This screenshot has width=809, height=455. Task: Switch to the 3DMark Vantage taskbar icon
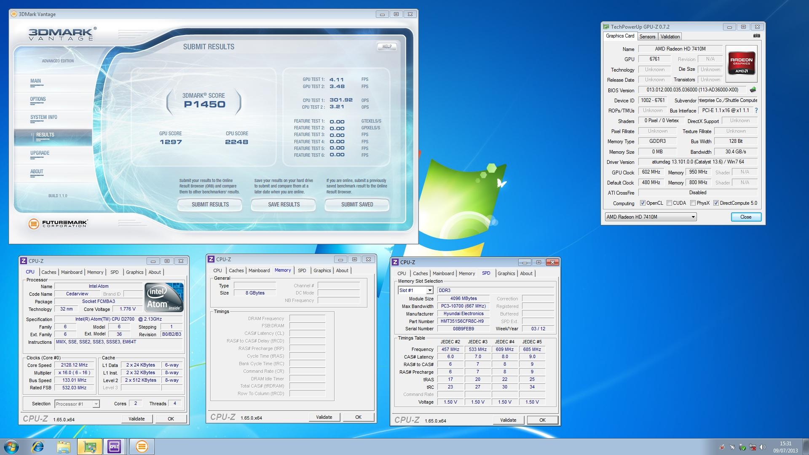[142, 447]
